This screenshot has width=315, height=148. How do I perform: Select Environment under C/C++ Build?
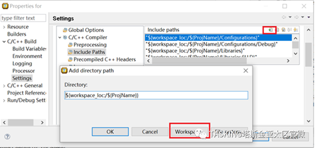(x=27, y=56)
